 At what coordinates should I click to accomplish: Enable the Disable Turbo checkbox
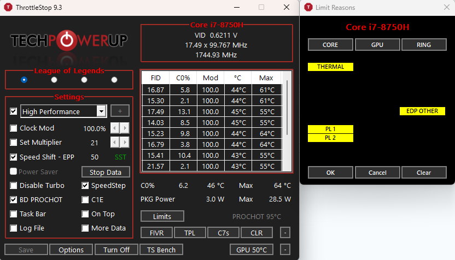point(13,186)
